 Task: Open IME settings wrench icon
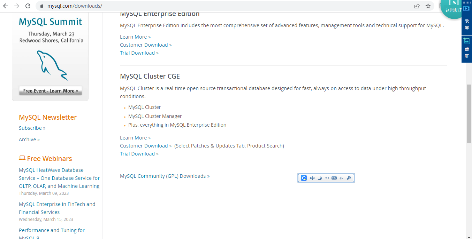pos(349,178)
